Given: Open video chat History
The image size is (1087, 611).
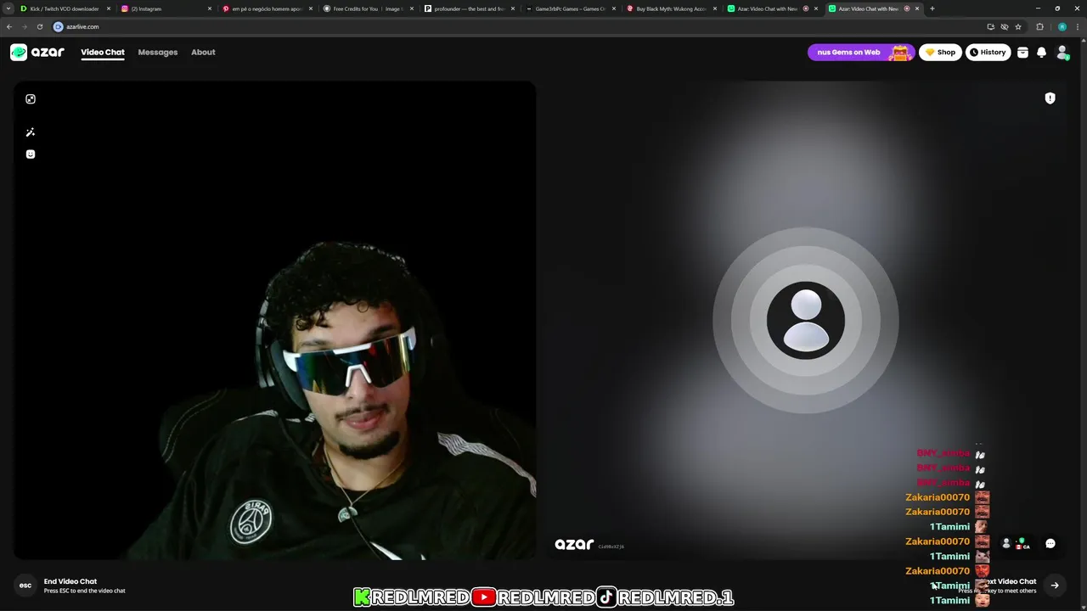Looking at the screenshot, I should tap(988, 53).
